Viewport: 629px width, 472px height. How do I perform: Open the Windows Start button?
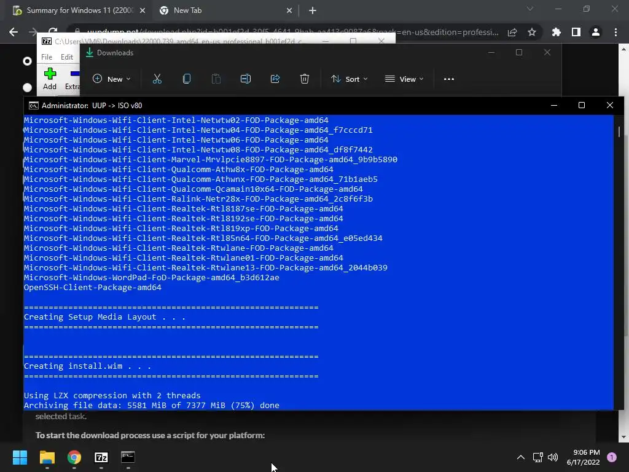[x=20, y=457]
